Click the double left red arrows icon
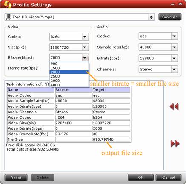The height and width of the screenshot is (184, 186). 174,106
